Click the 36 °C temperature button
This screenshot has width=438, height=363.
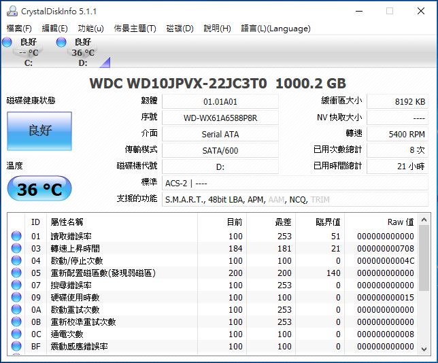pyautogui.click(x=39, y=188)
